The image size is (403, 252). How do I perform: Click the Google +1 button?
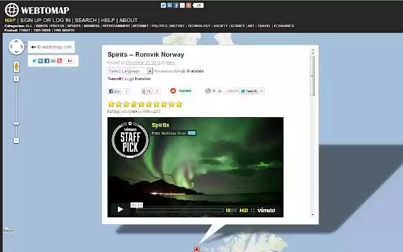coord(147,91)
